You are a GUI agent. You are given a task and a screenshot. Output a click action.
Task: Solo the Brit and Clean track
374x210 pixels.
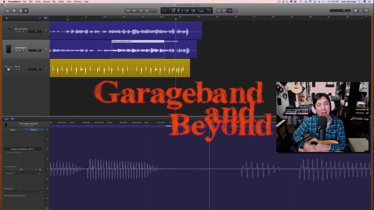pyautogui.click(x=19, y=32)
